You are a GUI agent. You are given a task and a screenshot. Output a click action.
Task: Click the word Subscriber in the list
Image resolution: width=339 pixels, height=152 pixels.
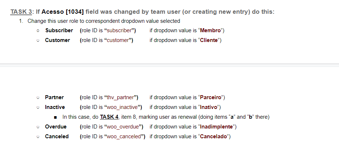59,30
